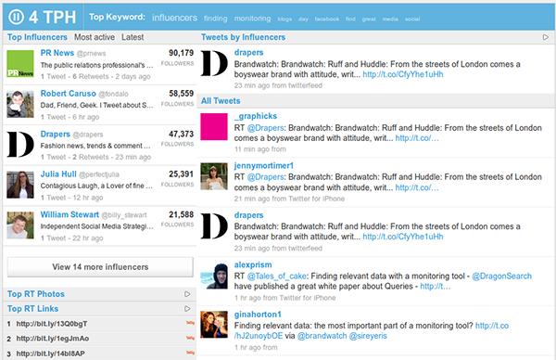The width and height of the screenshot is (556, 360).
Task: Select the Top Influencers tab
Action: tap(37, 37)
